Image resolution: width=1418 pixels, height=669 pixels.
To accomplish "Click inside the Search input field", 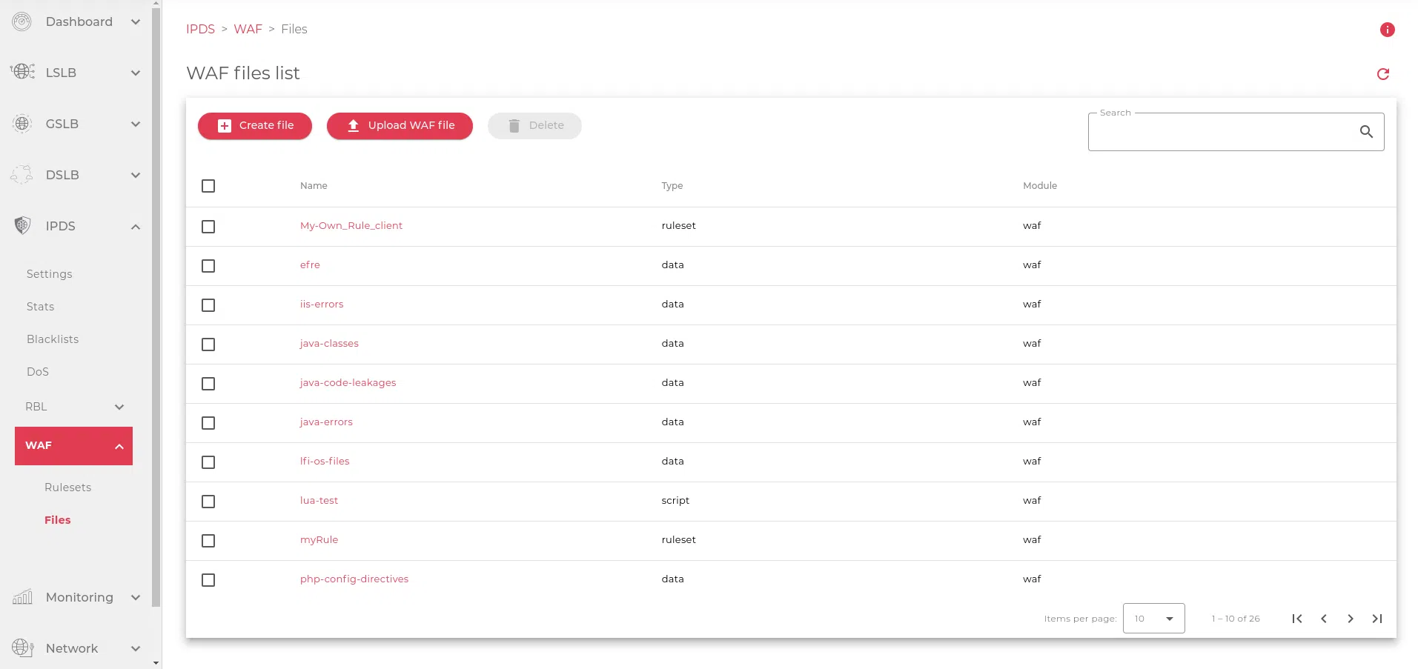I will pos(1219,133).
